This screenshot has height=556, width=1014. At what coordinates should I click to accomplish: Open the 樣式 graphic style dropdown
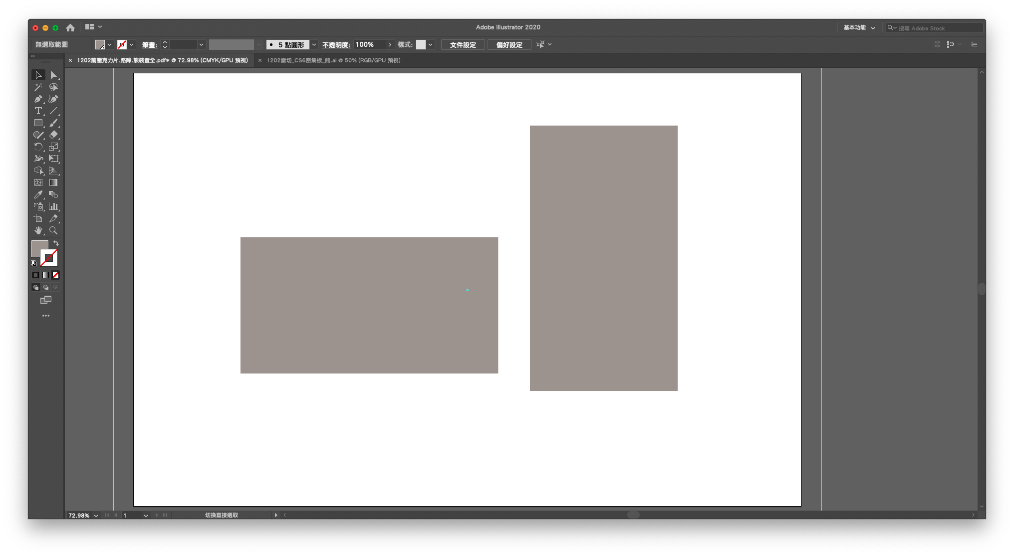(x=430, y=45)
